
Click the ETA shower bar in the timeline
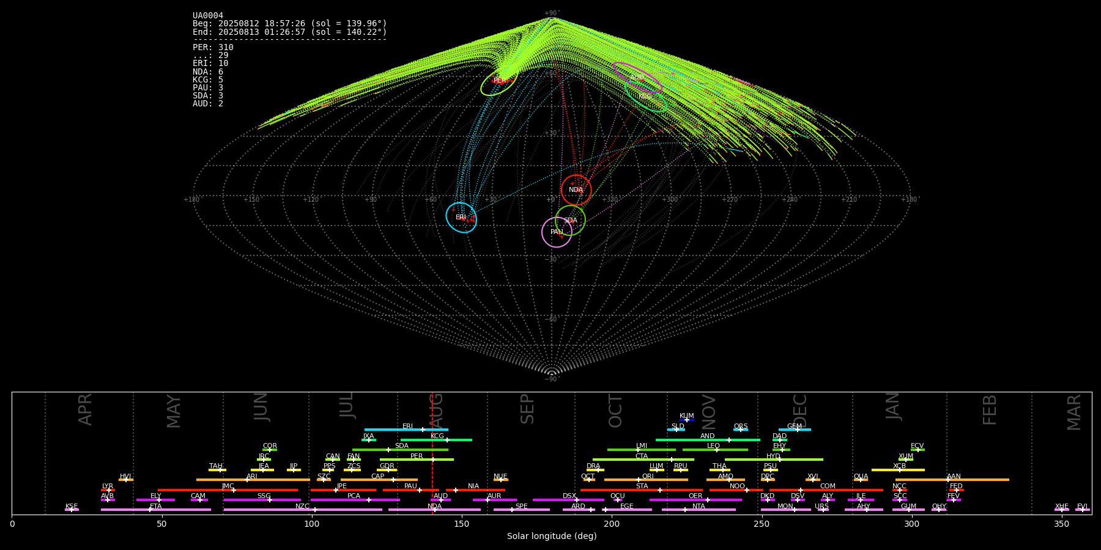[155, 510]
